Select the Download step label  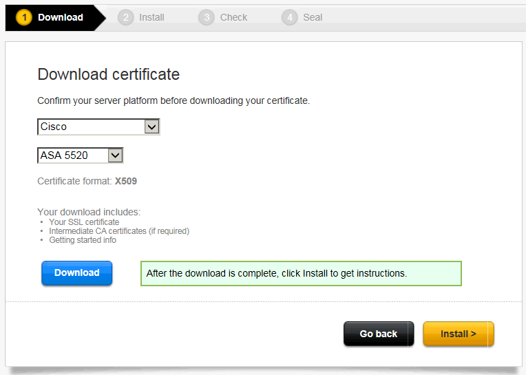[61, 17]
